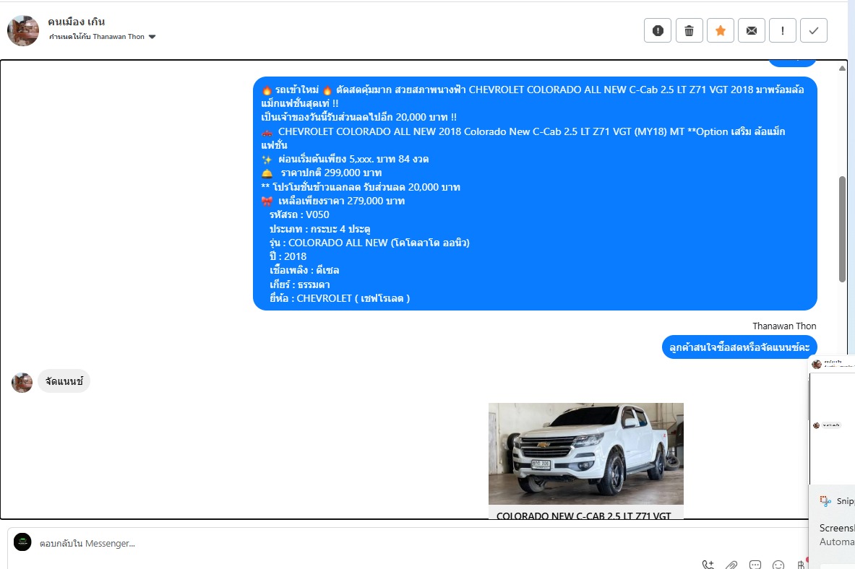The image size is (855, 569).
Task: Click the customer message จัดแนนซ์
Action: click(x=64, y=381)
